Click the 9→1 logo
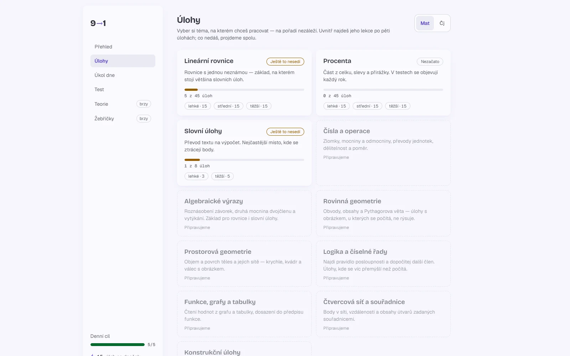This screenshot has height=356, width=570. [x=98, y=23]
